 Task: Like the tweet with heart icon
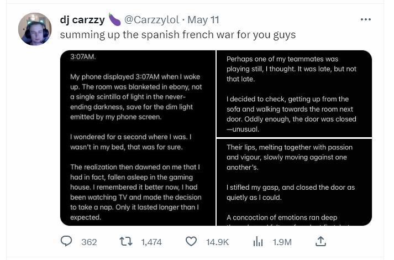tap(191, 242)
